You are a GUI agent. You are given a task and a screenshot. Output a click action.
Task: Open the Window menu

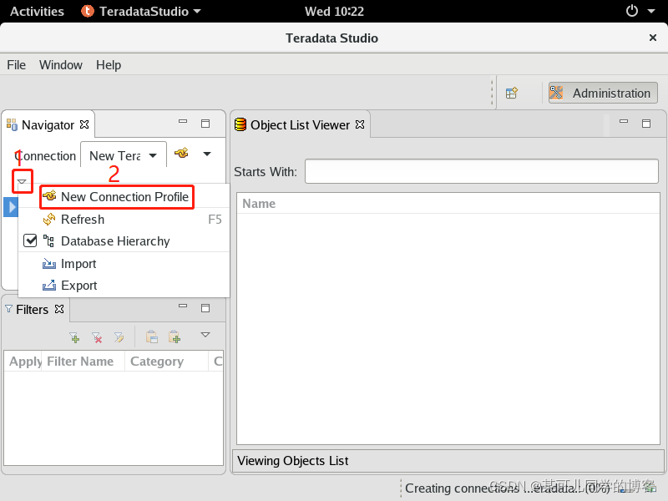pos(60,64)
